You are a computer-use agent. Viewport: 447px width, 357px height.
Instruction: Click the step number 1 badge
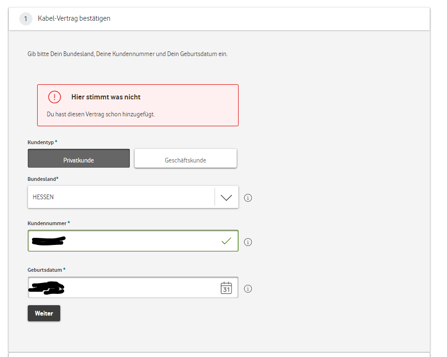click(x=26, y=19)
